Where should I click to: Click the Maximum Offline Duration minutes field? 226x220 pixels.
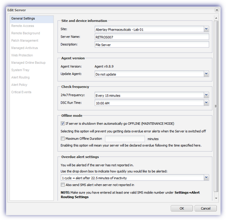coord(125,139)
